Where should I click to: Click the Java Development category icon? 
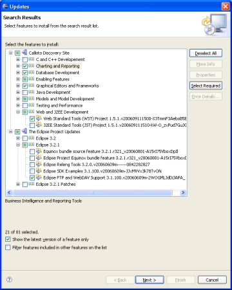[x=32, y=92]
